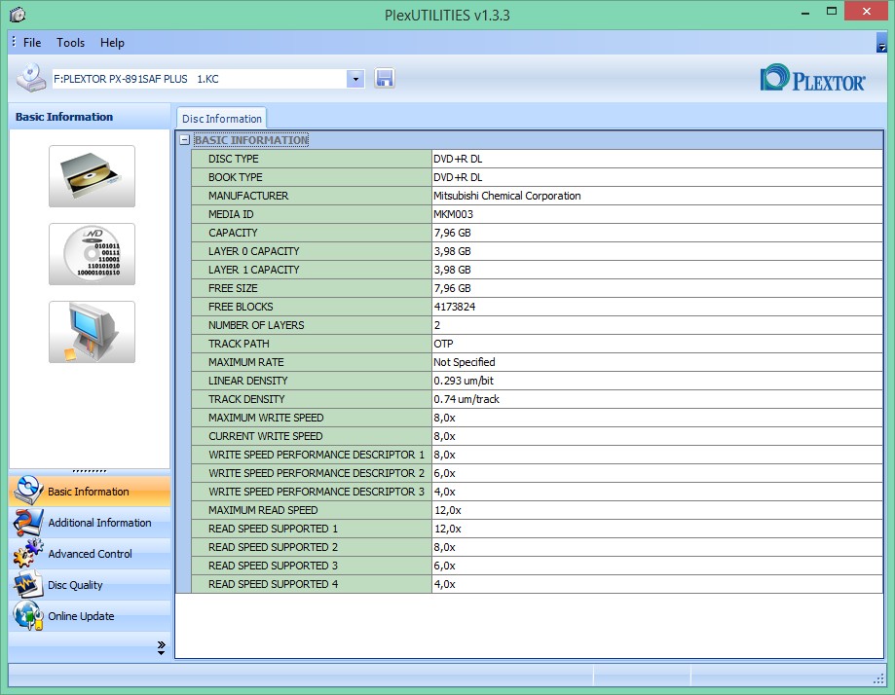Go to the Advanced Control section
Screen dimensions: 895x695
point(90,554)
